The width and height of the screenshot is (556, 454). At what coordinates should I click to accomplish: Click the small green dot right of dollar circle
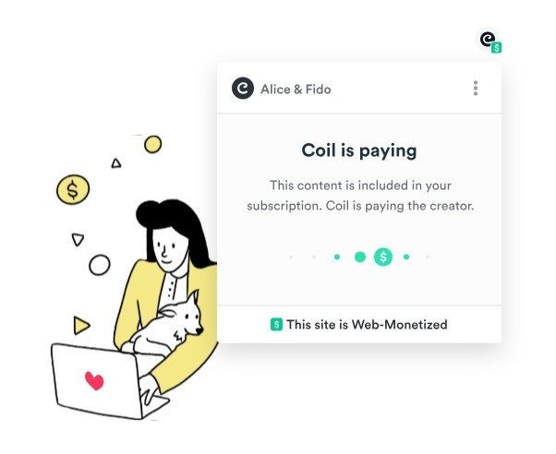[406, 257]
